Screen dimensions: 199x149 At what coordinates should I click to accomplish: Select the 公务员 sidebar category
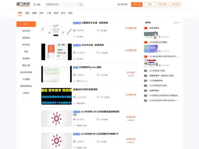(26, 93)
